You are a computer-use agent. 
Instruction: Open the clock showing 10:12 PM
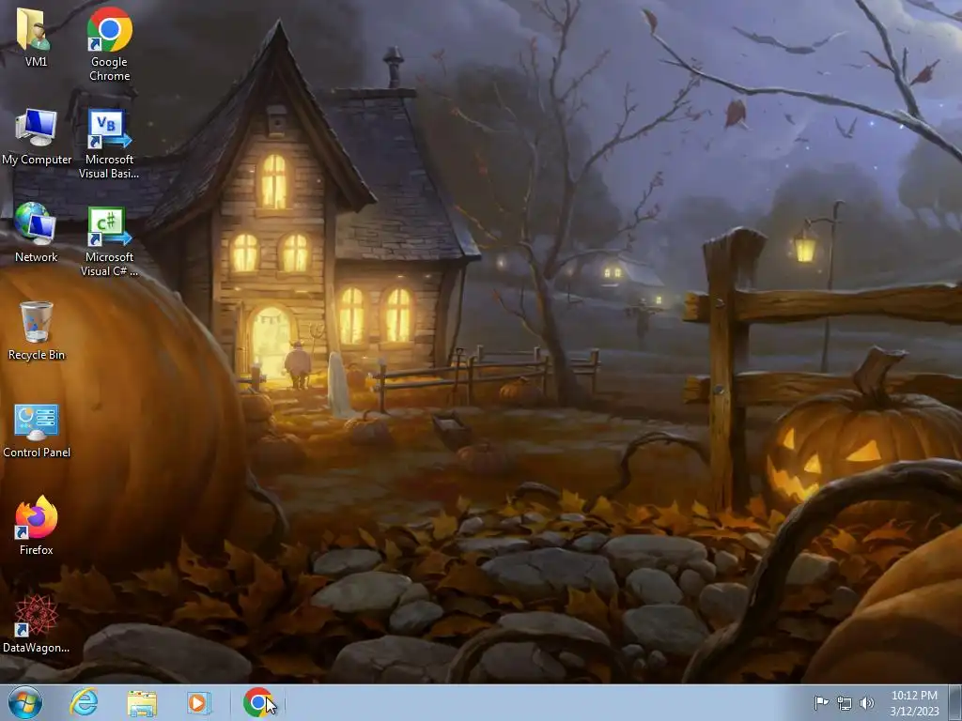[914, 703]
